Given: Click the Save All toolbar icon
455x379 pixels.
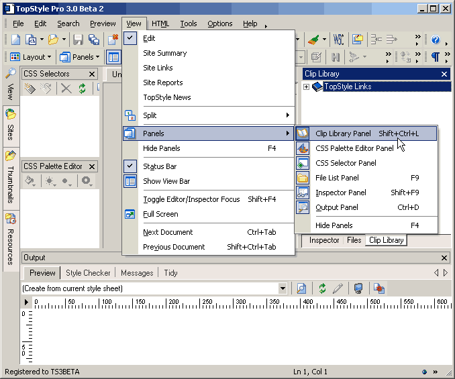Looking at the screenshot, I should point(93,40).
